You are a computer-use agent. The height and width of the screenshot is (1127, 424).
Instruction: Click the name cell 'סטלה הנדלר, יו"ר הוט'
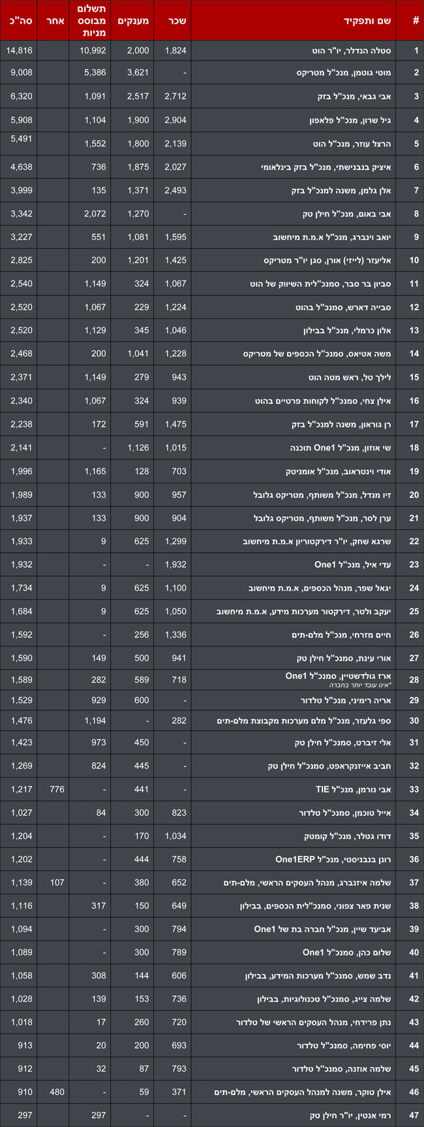[x=351, y=50]
